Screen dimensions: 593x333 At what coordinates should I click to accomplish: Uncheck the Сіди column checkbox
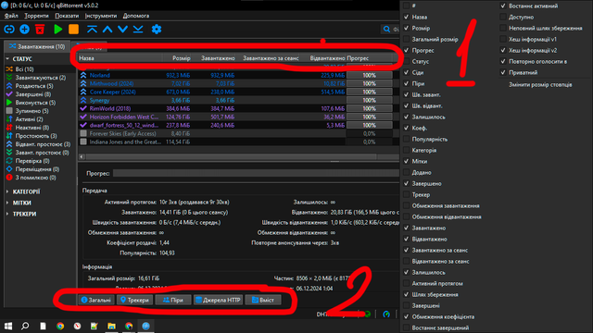click(406, 72)
